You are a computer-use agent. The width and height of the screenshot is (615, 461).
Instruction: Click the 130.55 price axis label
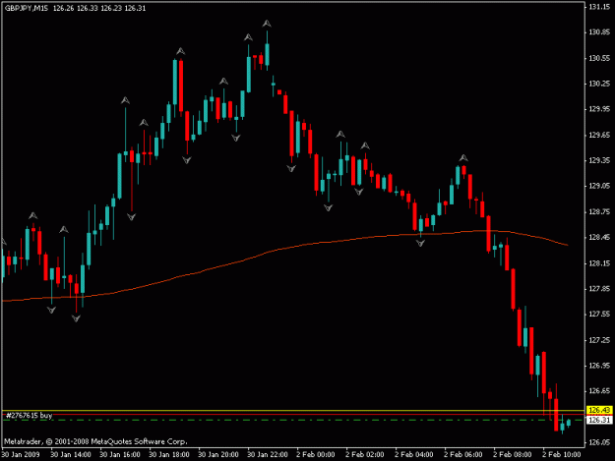coord(599,58)
